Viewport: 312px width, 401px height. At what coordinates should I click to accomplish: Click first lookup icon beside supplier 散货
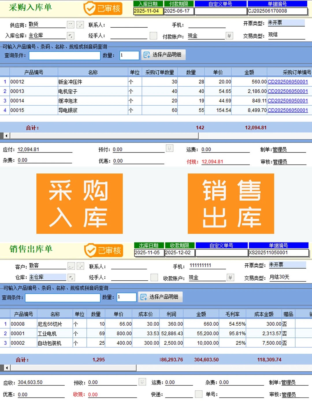[x=71, y=25]
